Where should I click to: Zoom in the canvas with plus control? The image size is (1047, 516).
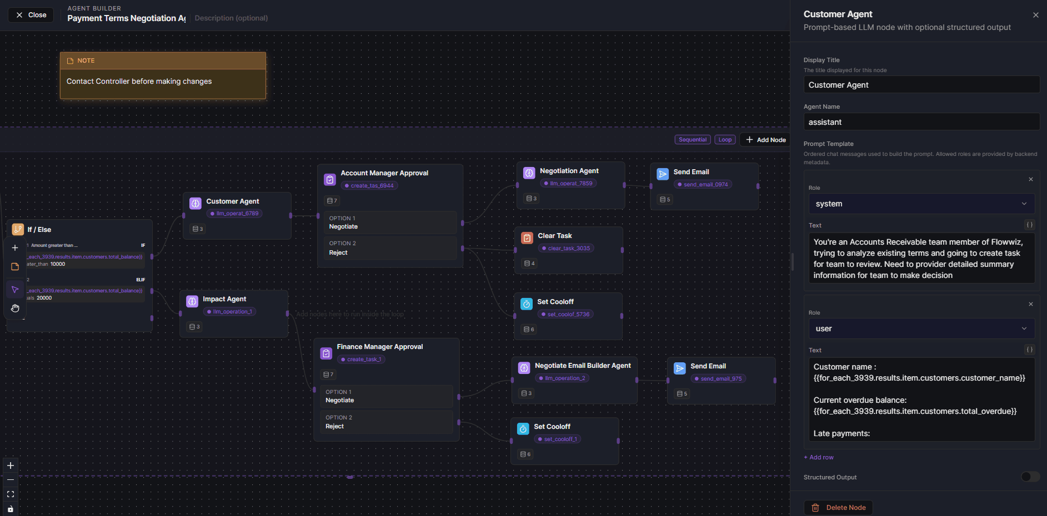click(11, 466)
